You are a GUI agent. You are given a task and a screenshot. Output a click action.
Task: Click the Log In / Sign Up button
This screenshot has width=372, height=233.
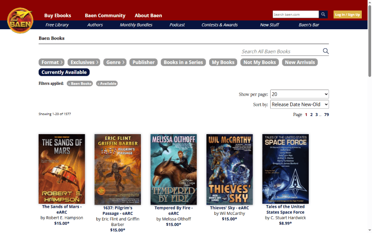click(347, 14)
